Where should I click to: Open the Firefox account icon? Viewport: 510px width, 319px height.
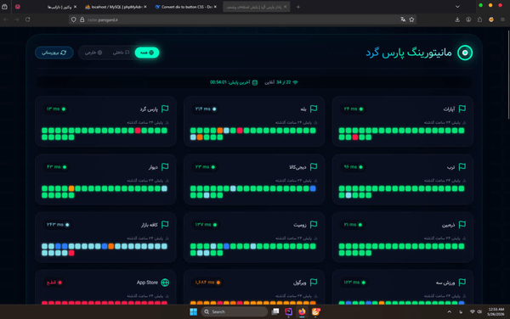coord(468,20)
